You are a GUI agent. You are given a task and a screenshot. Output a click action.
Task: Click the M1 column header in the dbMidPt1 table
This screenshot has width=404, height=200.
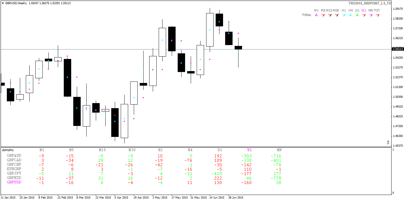pos(42,150)
